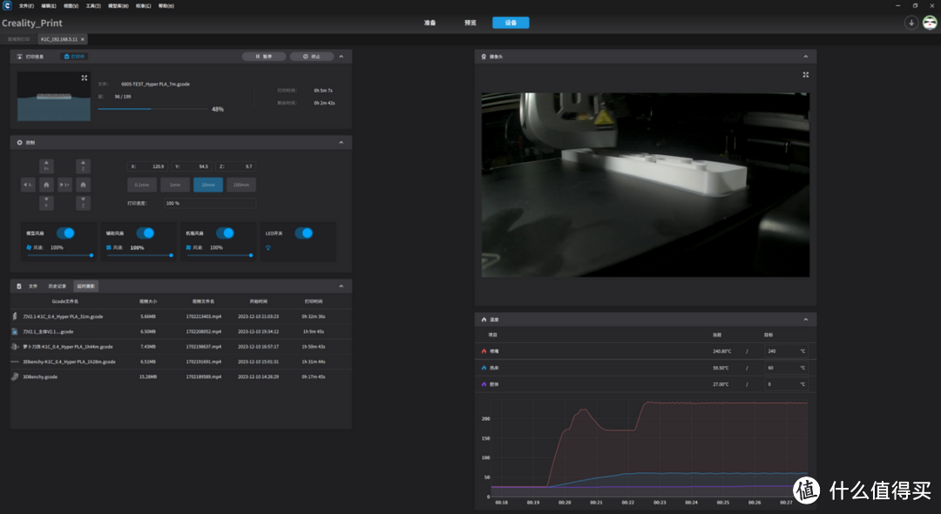Stop the print with 终止 button
This screenshot has height=514, width=941.
coord(312,57)
